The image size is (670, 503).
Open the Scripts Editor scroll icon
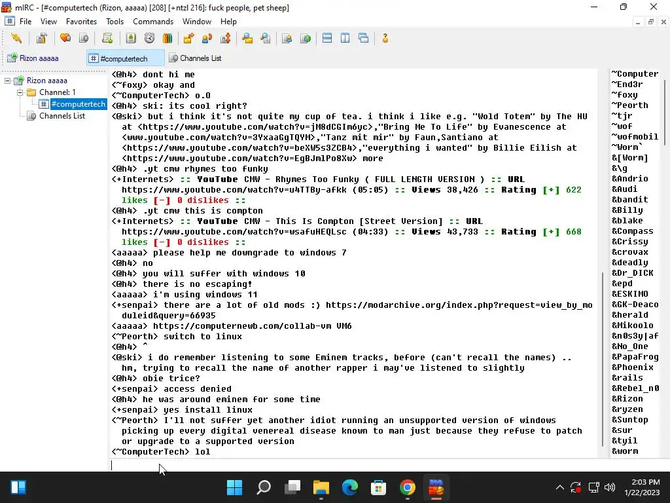(x=107, y=39)
